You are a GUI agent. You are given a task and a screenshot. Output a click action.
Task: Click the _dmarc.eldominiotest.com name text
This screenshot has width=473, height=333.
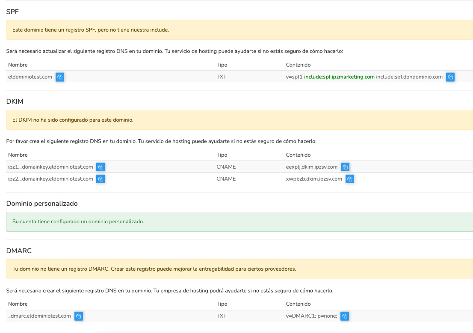(39, 316)
